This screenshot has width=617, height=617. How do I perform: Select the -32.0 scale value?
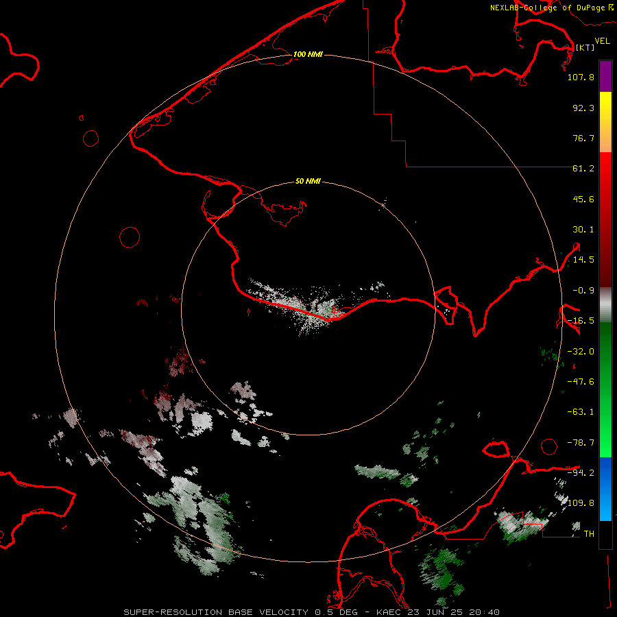(581, 352)
